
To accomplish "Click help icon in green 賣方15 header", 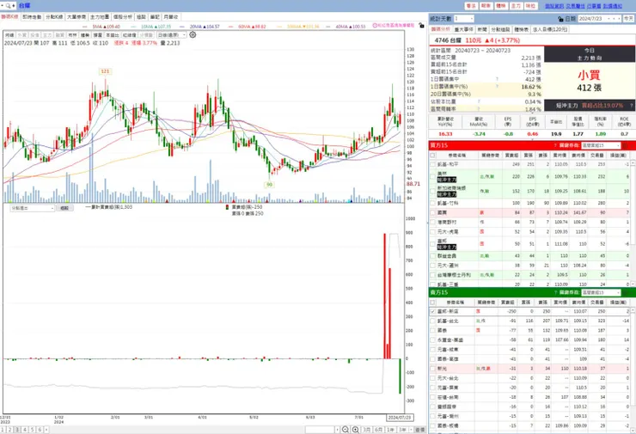I will [x=555, y=292].
